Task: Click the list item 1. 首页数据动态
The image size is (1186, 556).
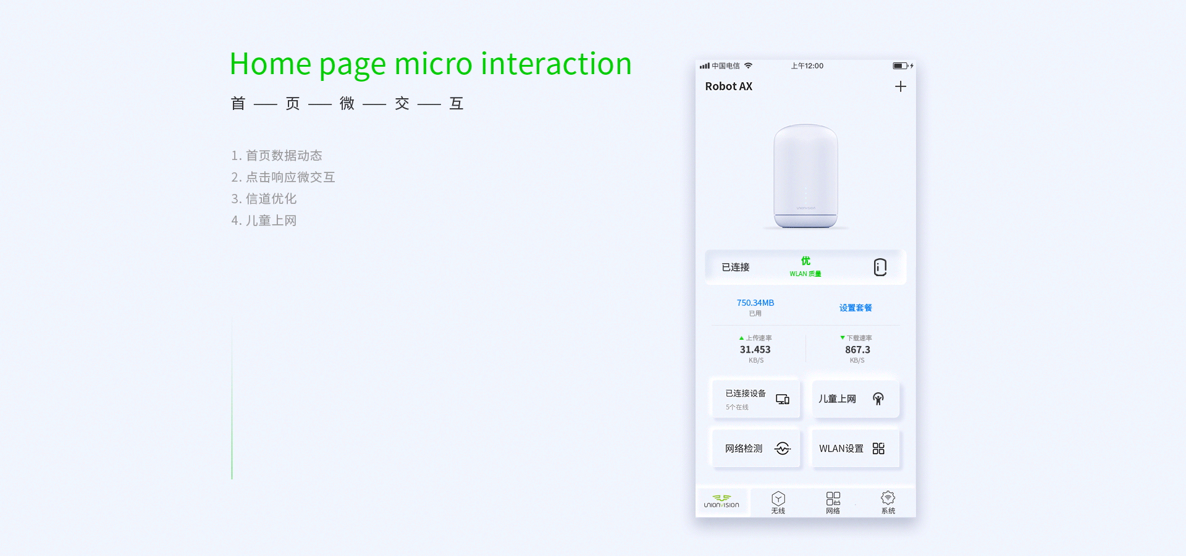Action: tap(277, 156)
